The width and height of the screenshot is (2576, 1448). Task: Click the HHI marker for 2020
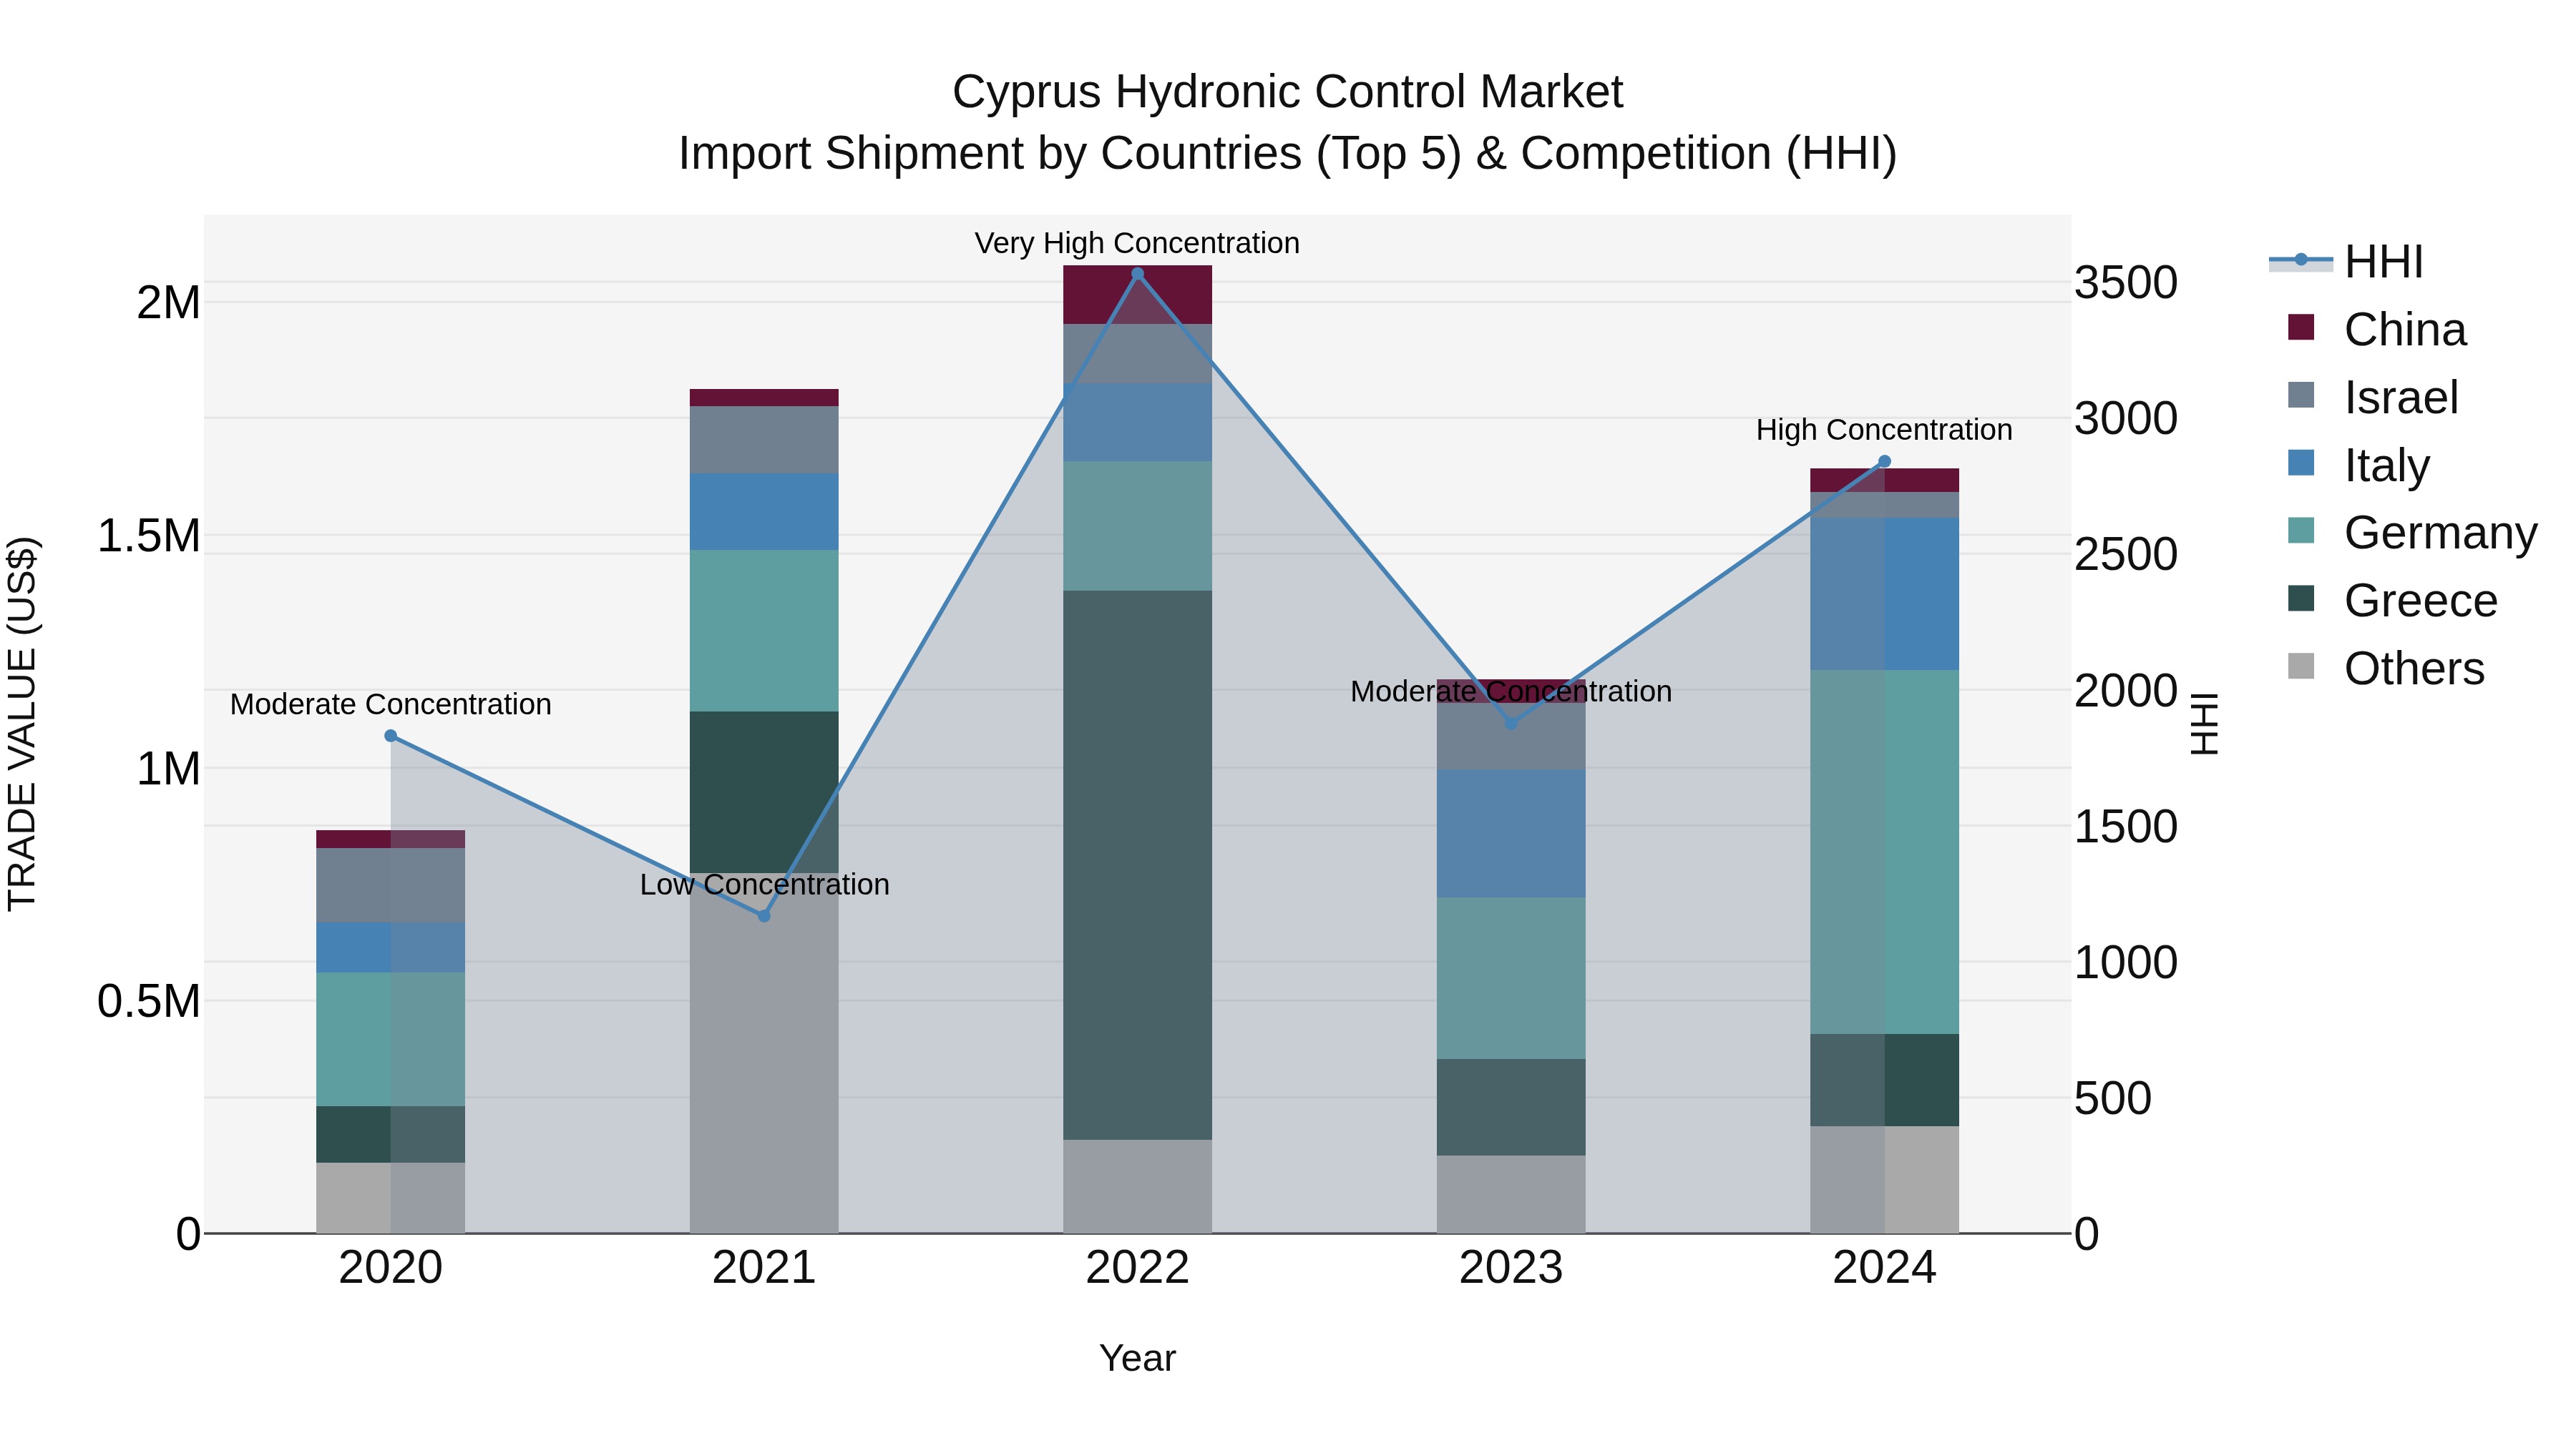391,736
